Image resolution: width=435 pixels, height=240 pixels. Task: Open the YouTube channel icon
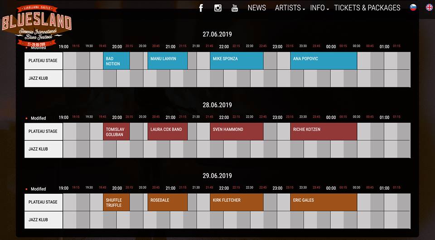(x=235, y=8)
